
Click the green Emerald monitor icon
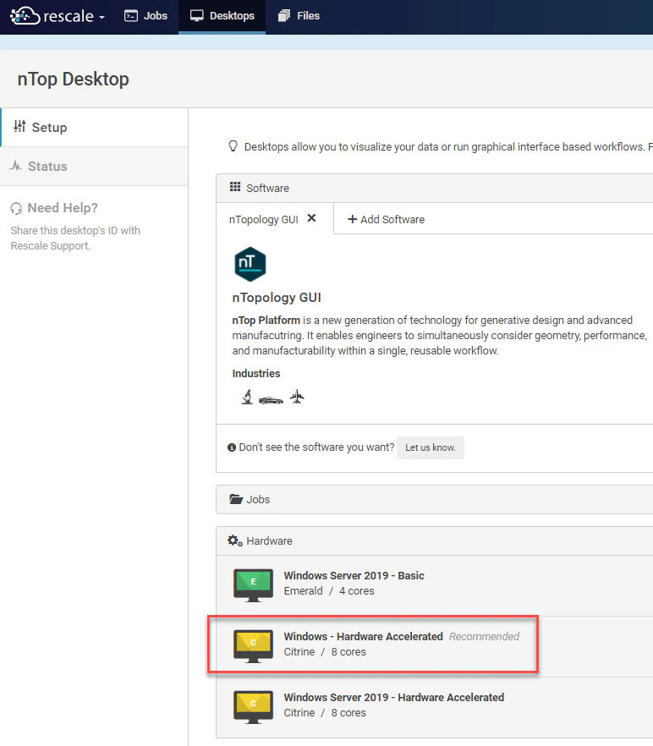(x=253, y=584)
